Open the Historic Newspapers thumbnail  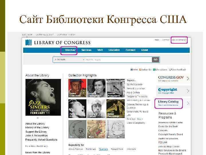click(x=116, y=88)
